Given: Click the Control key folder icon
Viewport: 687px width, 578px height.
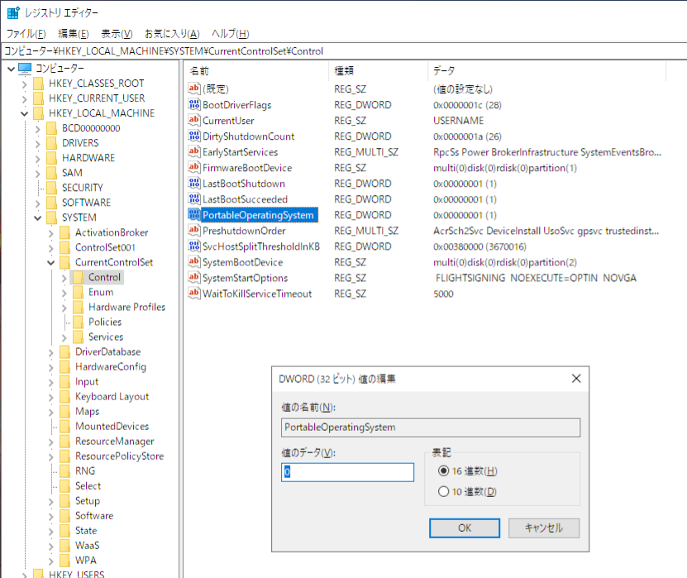Looking at the screenshot, I should (78, 277).
